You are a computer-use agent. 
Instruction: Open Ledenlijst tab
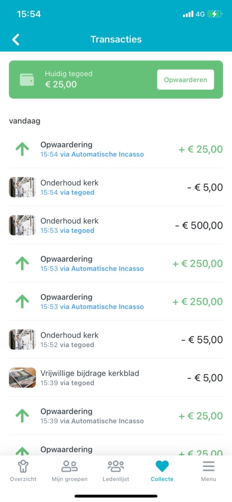[x=116, y=471]
